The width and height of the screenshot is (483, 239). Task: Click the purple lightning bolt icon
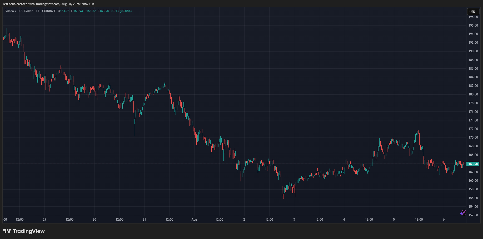click(464, 212)
